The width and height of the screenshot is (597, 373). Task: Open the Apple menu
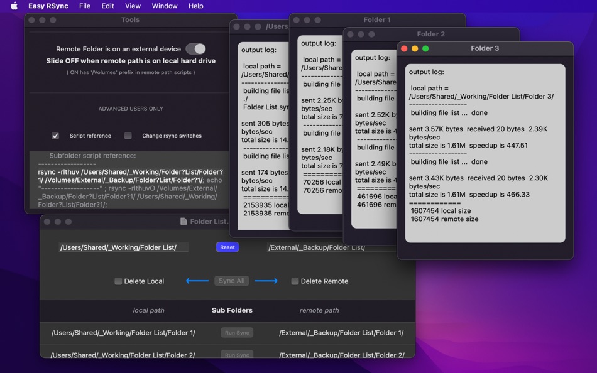[14, 6]
